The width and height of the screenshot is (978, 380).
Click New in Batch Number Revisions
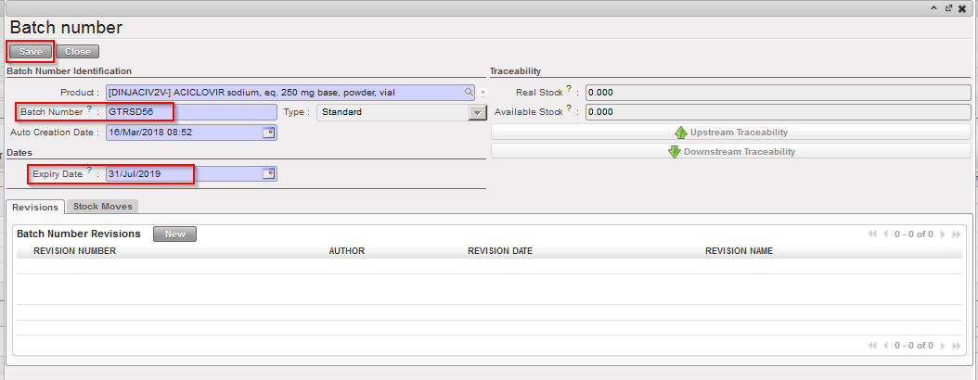(x=174, y=234)
